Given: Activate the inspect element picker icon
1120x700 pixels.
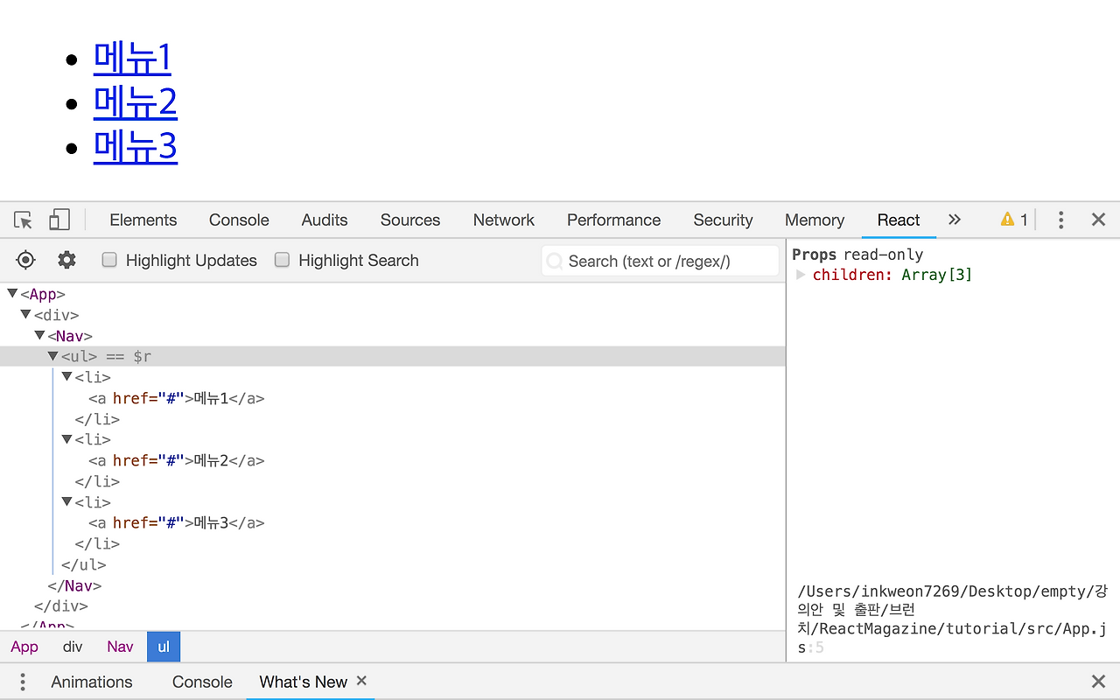Looking at the screenshot, I should [24, 220].
